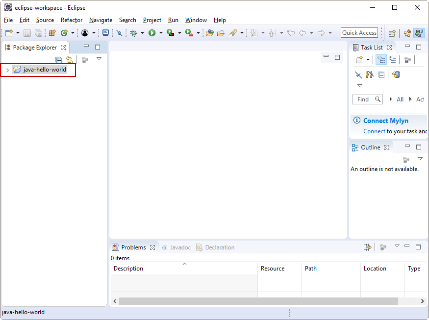Screen dimensions: 429x320
Task: Select the highlighted Java perspective button
Action: [419, 33]
